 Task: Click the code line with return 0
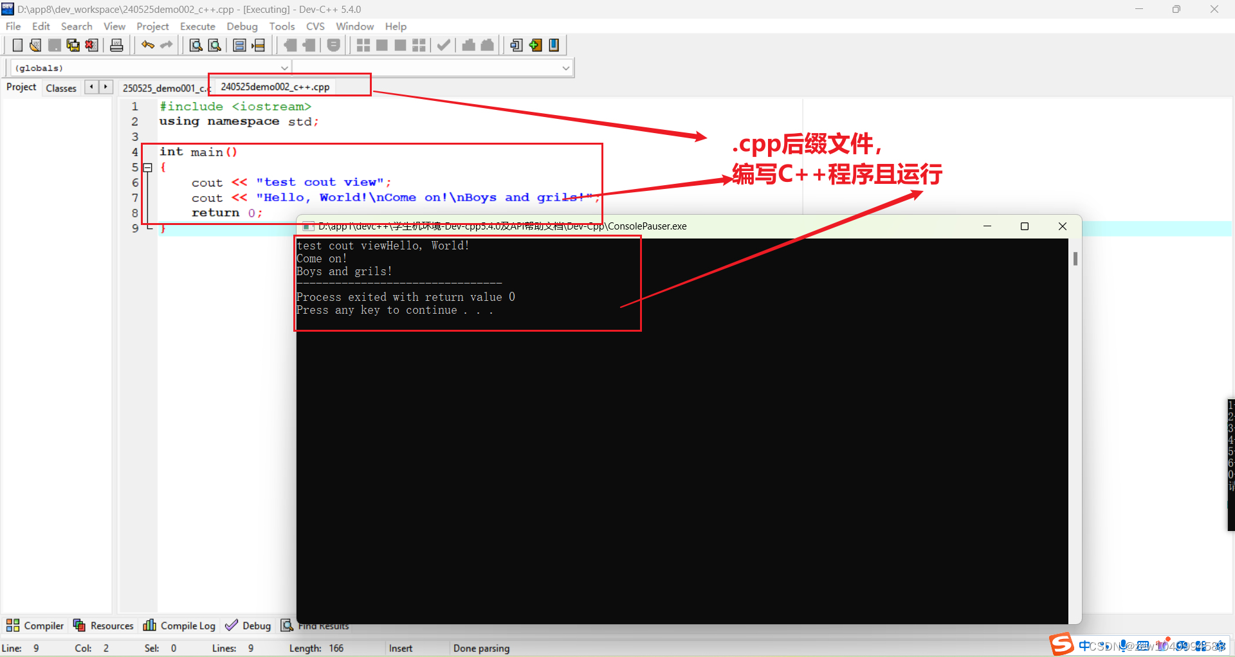coord(226,213)
